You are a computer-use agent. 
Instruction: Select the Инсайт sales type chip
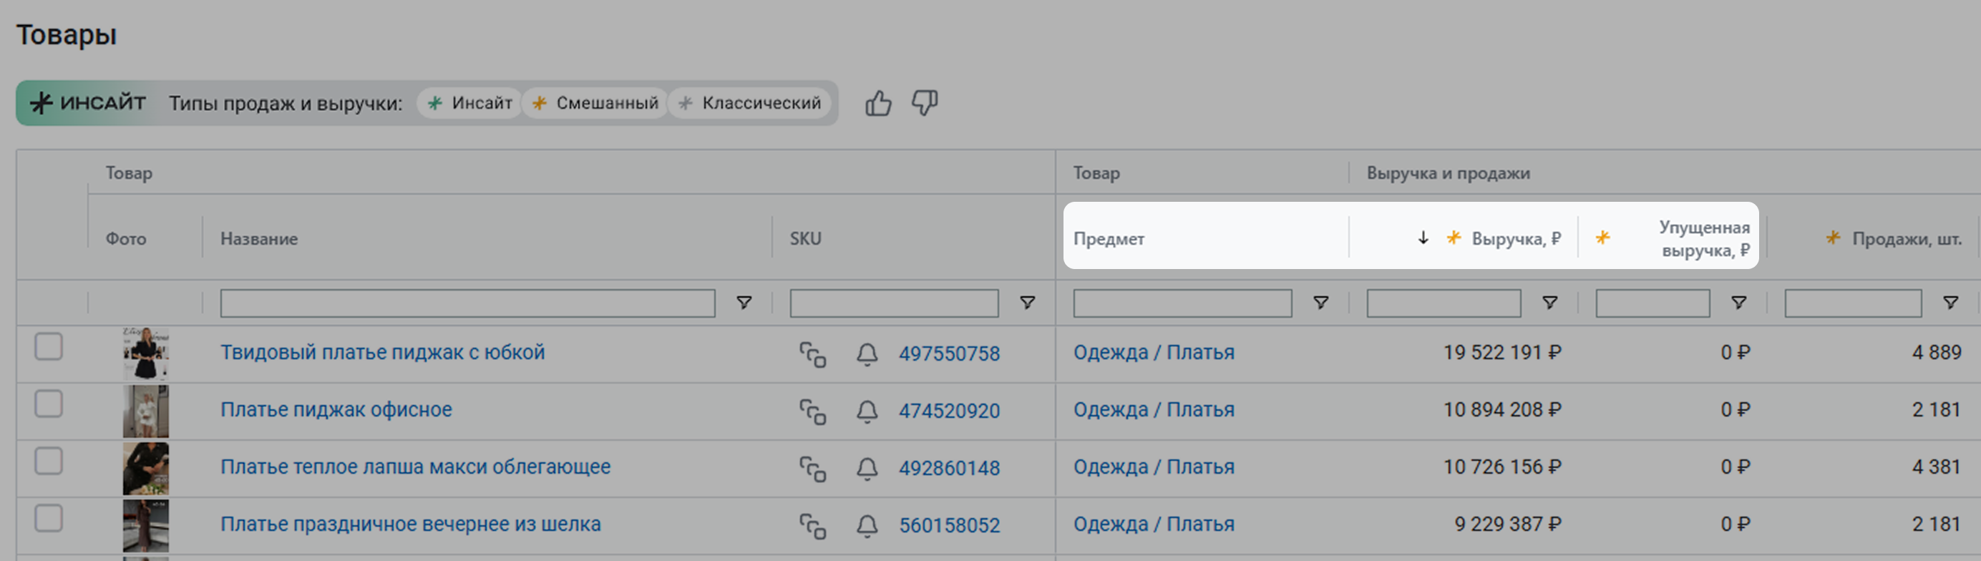coord(470,103)
